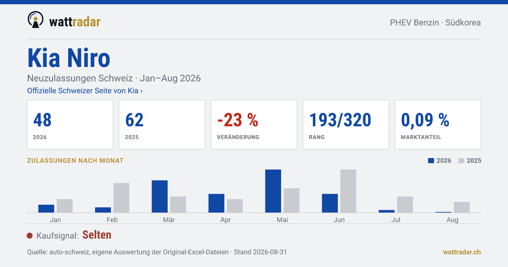Click the blue 2026 bar for Jun
The height and width of the screenshot is (267, 508).
tap(330, 203)
